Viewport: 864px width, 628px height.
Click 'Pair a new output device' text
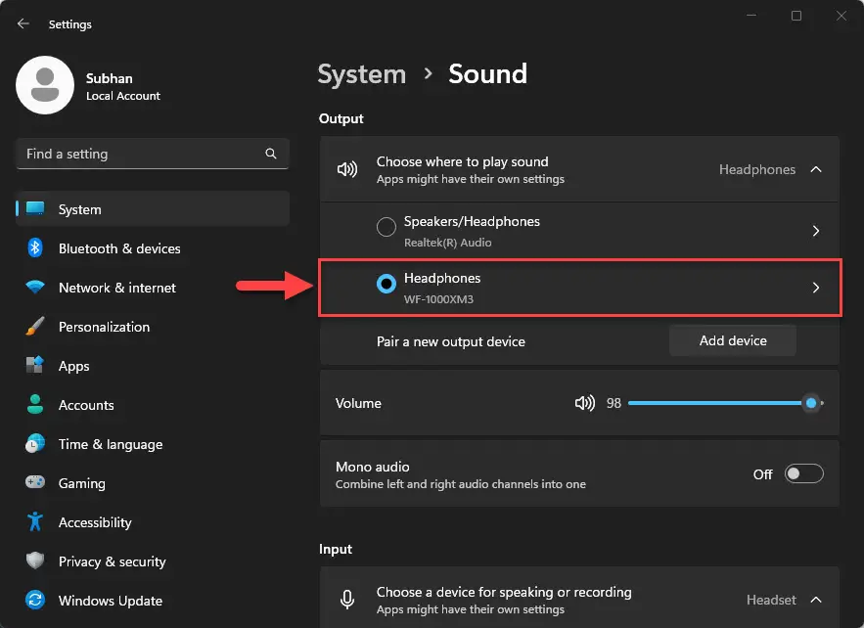451,341
